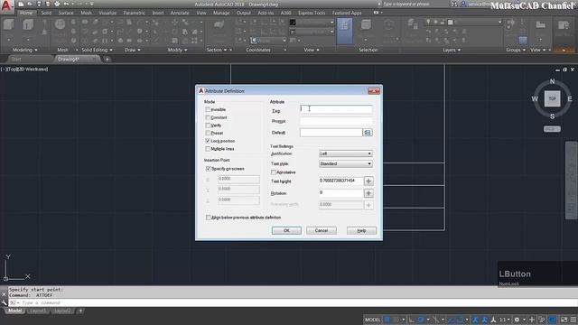
Task: Click the Plot printer quick-access icon
Action: pyautogui.click(x=57, y=4)
